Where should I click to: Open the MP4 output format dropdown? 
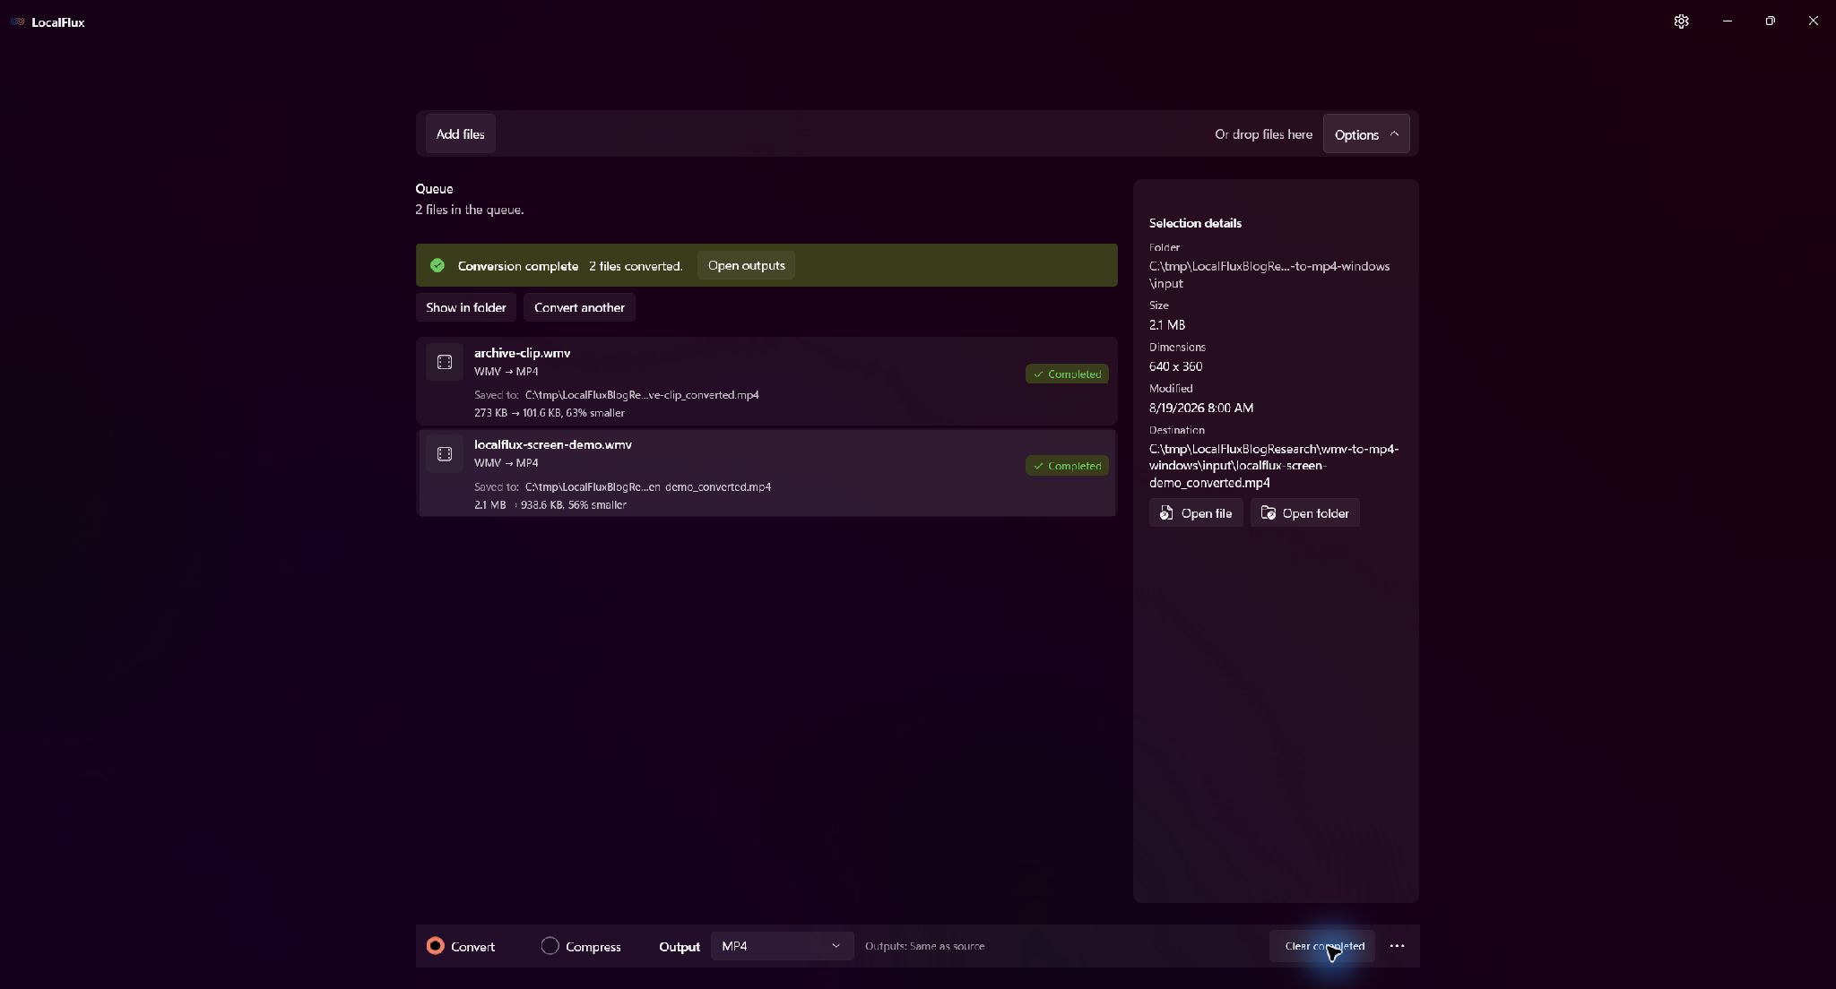782,946
